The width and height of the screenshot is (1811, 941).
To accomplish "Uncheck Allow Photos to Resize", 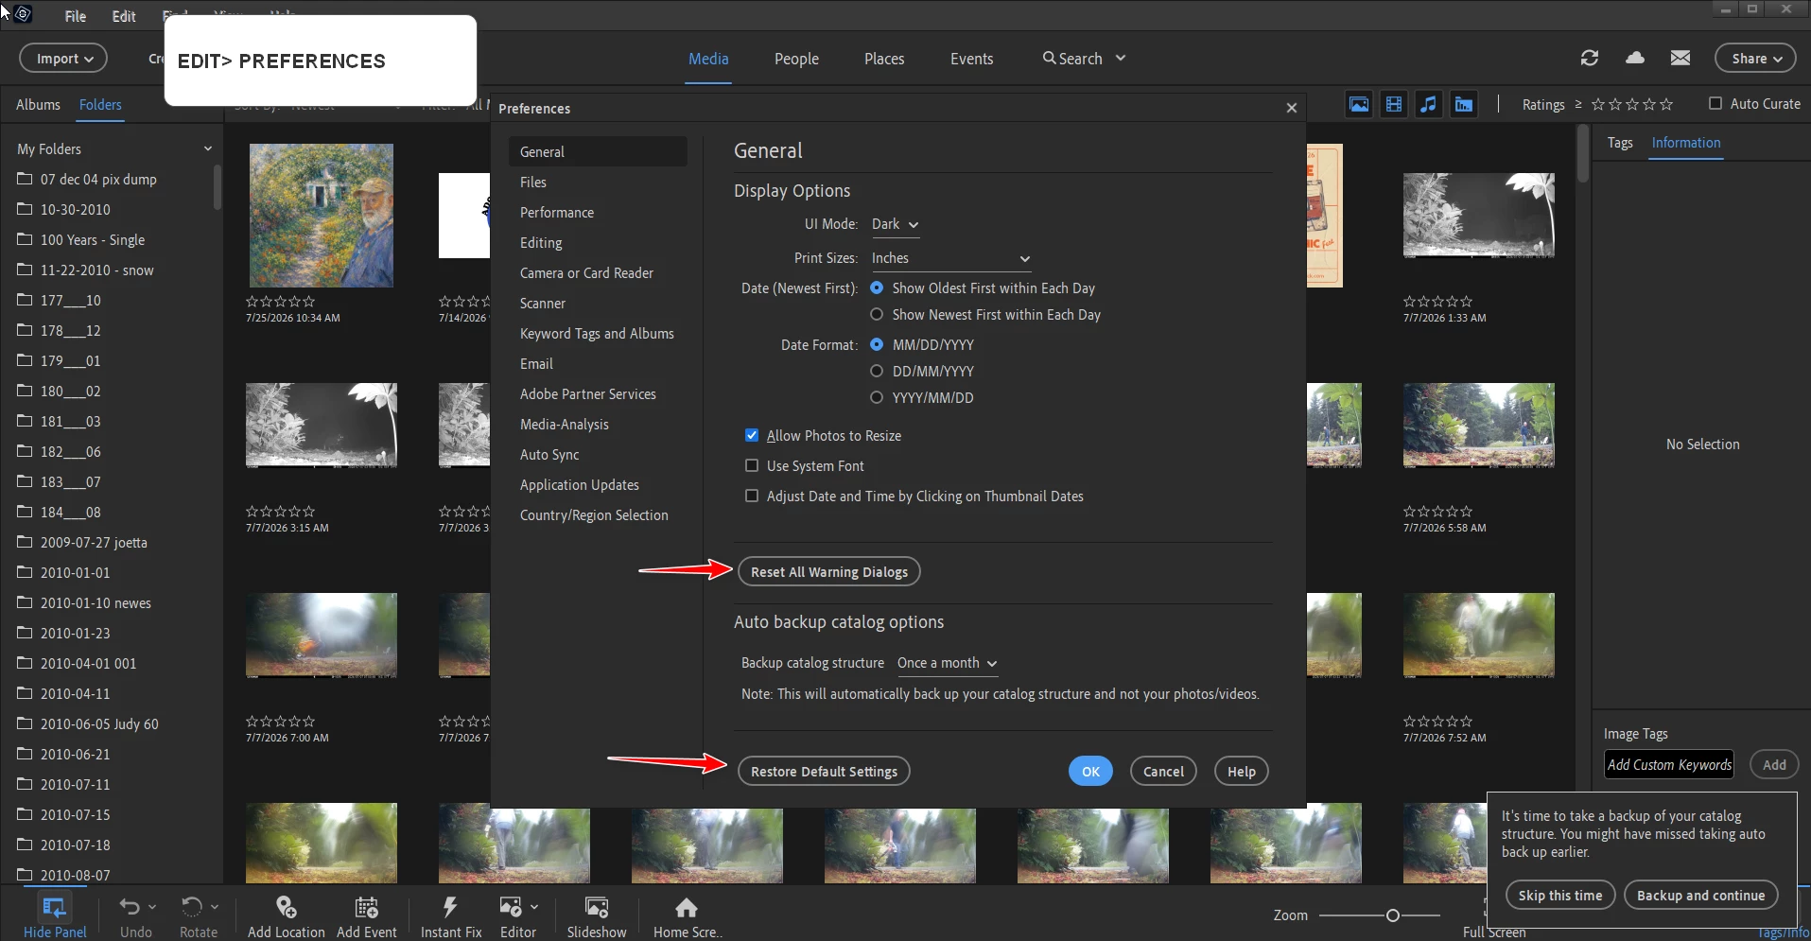I will pyautogui.click(x=752, y=435).
